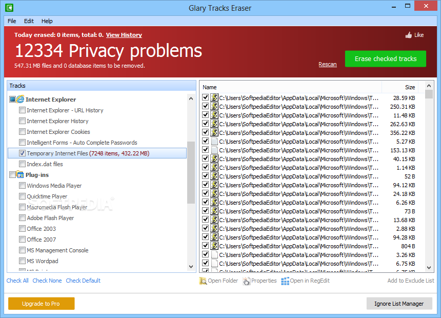Open the Help menu
The width and height of the screenshot is (441, 318).
(47, 21)
